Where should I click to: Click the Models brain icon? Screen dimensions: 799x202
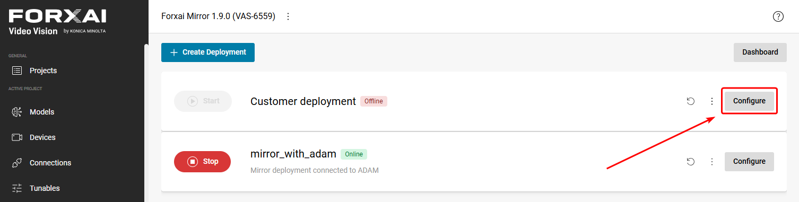[x=17, y=112]
